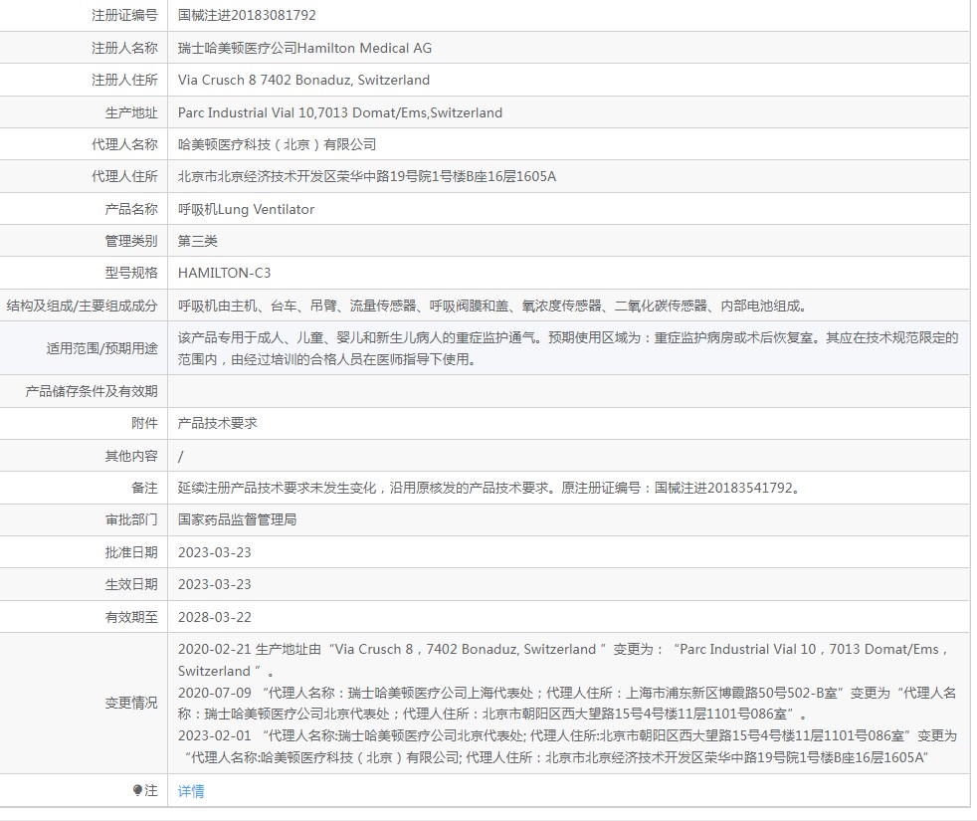Viewport: 977px width, 821px height.
Task: Select model value HAMILTON-C3
Action: [224, 273]
